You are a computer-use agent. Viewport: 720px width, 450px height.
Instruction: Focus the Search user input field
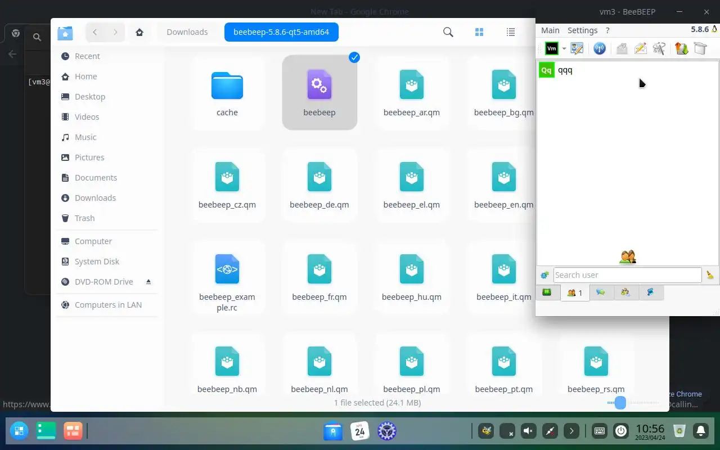627,275
